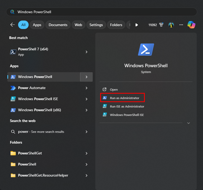Click the Windows PowerShell ISE action icon

click(105, 115)
